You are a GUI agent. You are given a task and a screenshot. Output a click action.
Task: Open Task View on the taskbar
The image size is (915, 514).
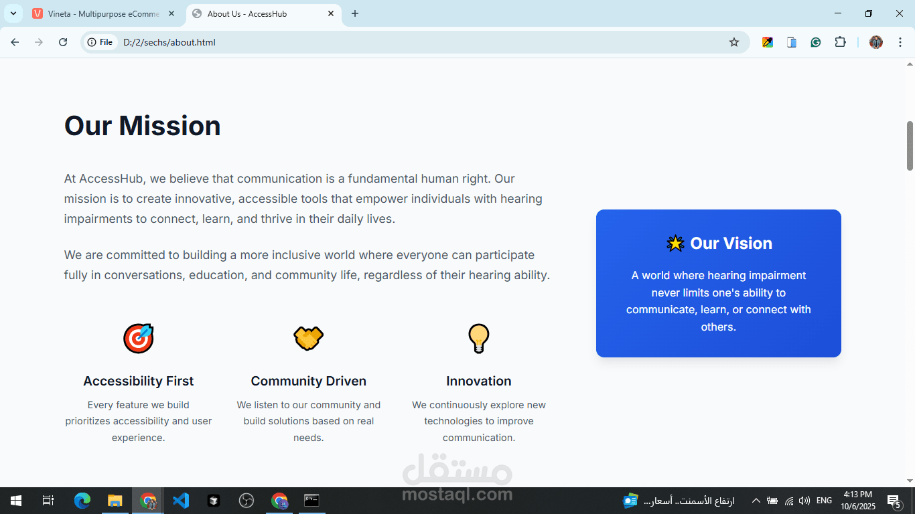point(48,501)
